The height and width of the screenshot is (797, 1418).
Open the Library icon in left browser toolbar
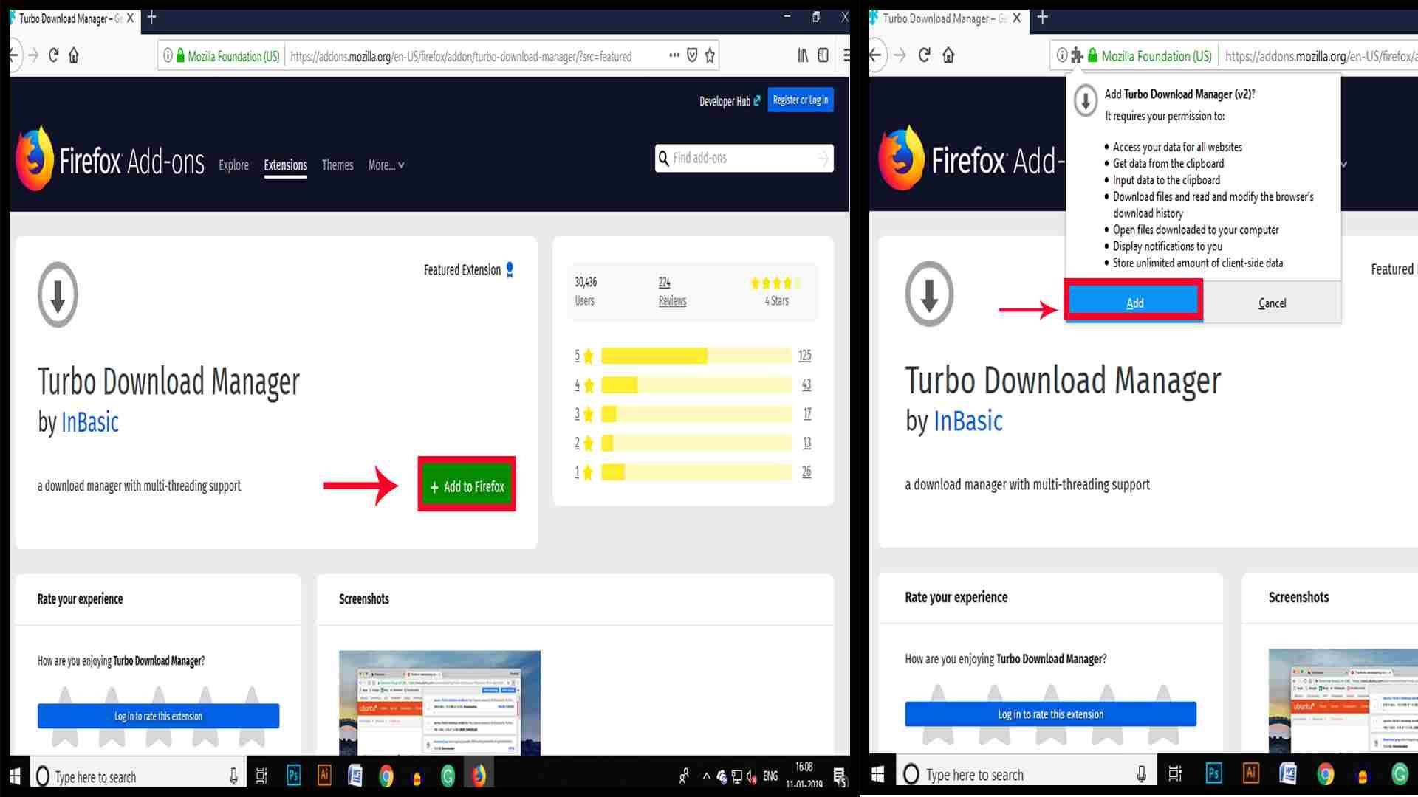pos(803,55)
